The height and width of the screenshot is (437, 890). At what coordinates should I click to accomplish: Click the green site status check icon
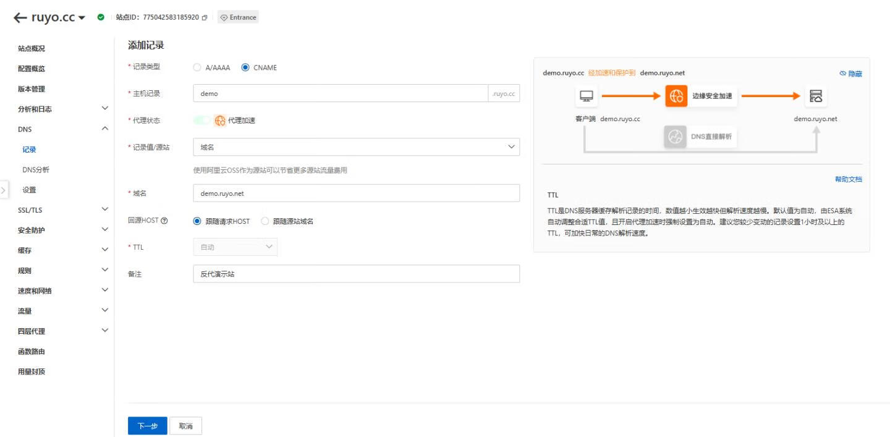pyautogui.click(x=101, y=17)
